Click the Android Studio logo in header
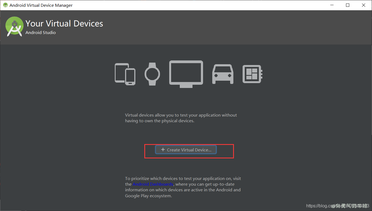 point(14,26)
